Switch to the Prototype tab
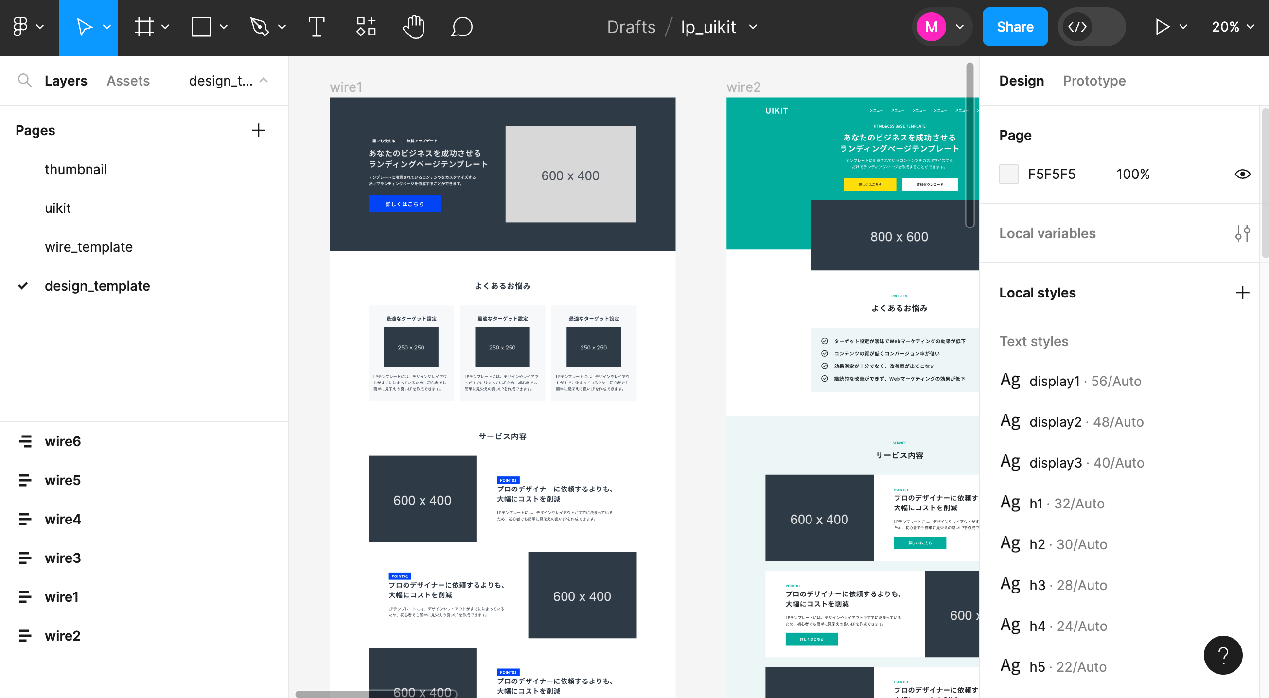Image resolution: width=1269 pixels, height=698 pixels. 1094,80
